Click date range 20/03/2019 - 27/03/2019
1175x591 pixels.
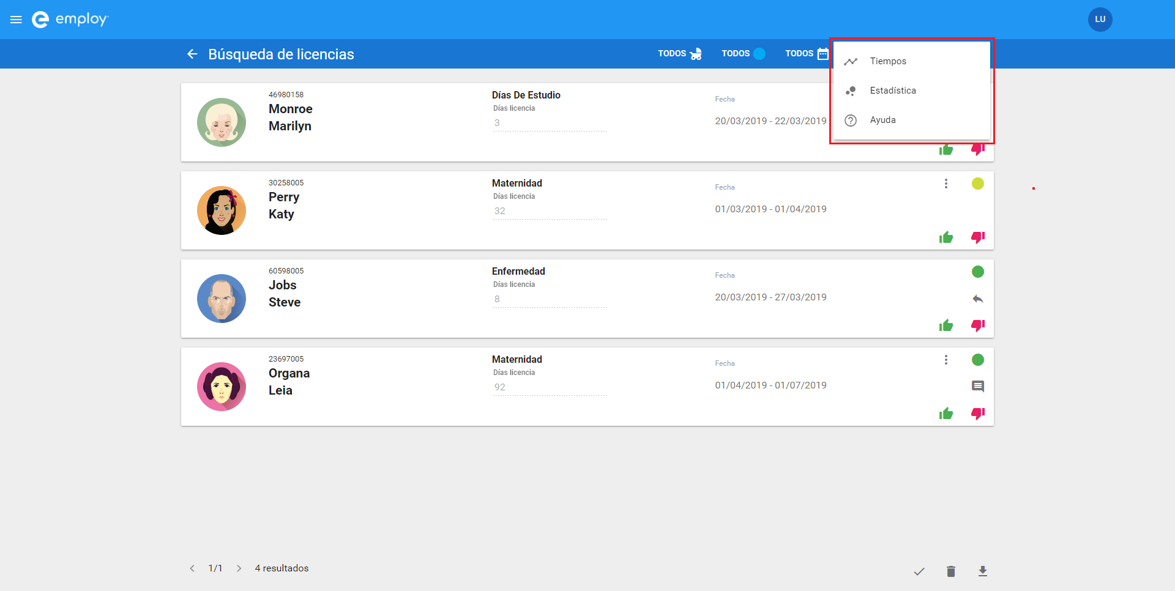[x=770, y=297]
